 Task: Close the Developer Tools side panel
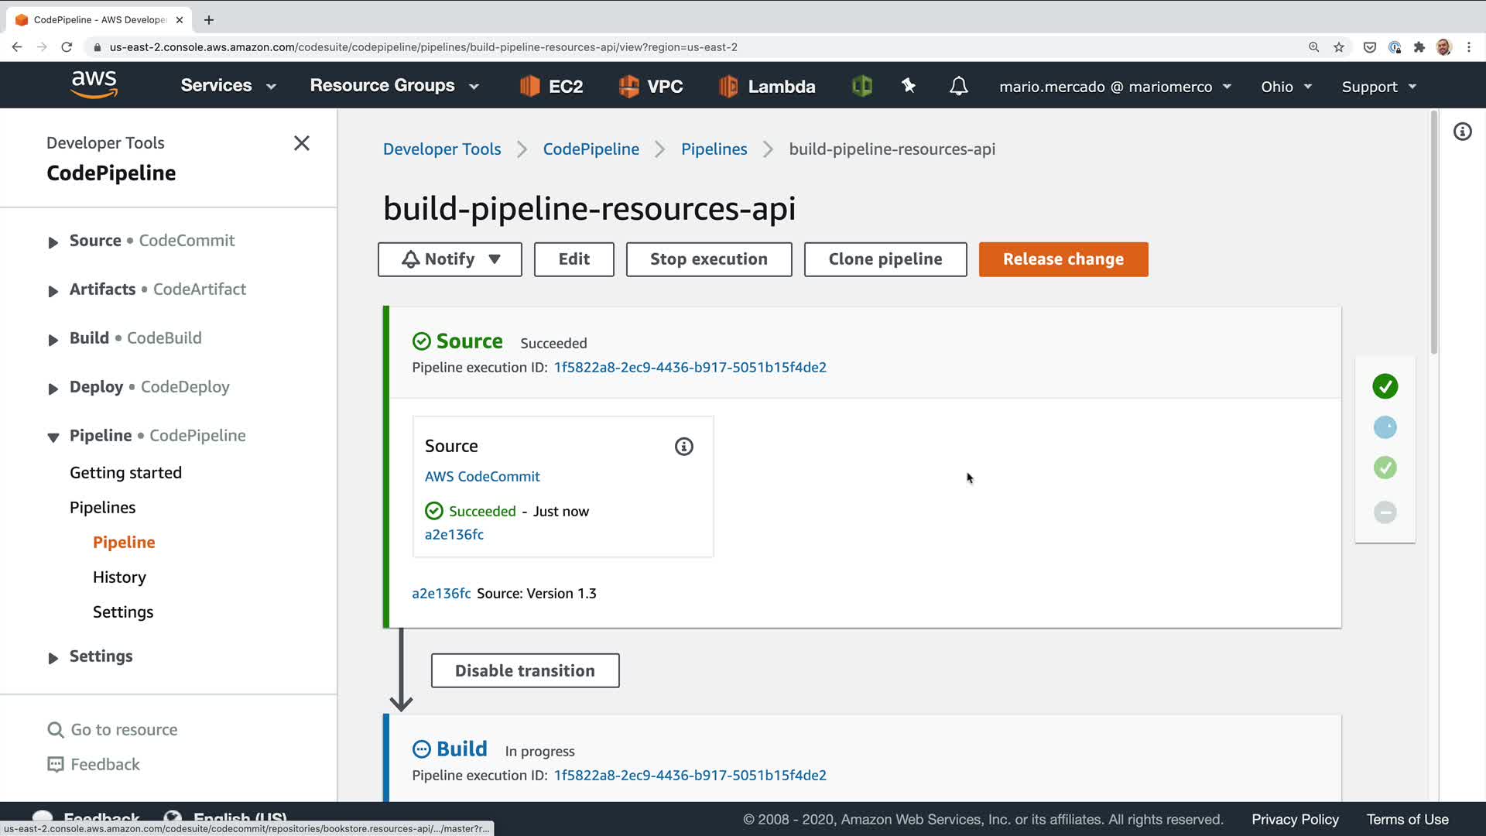pyautogui.click(x=302, y=143)
